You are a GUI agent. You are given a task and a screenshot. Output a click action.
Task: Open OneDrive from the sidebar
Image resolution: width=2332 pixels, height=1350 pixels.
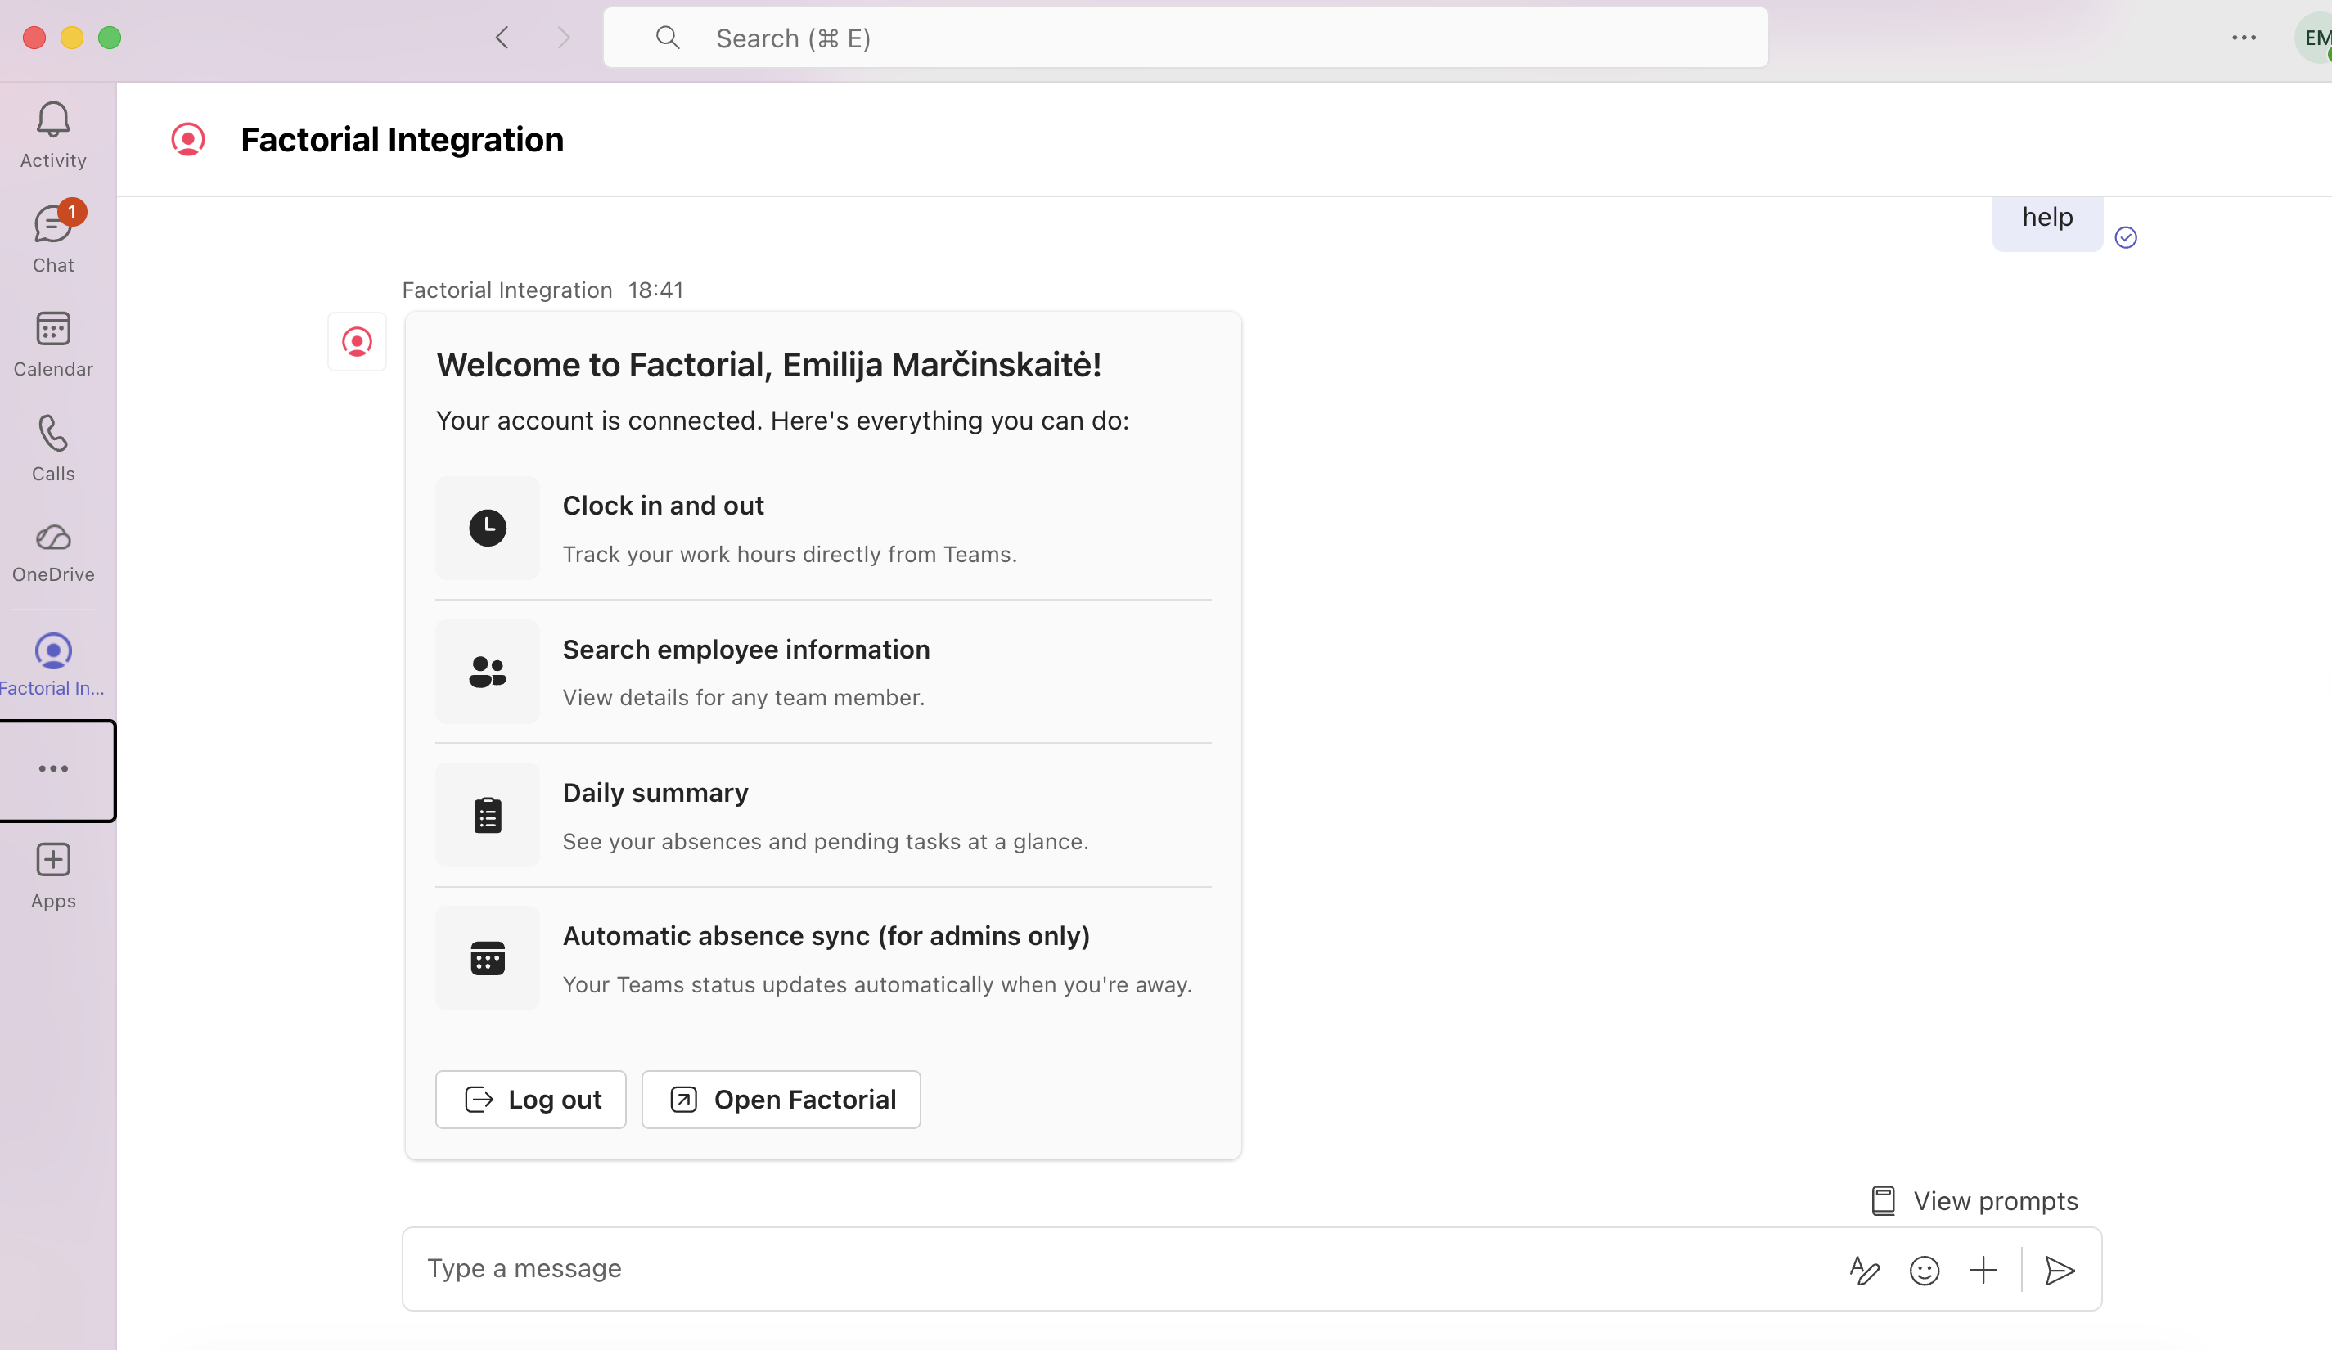point(52,551)
